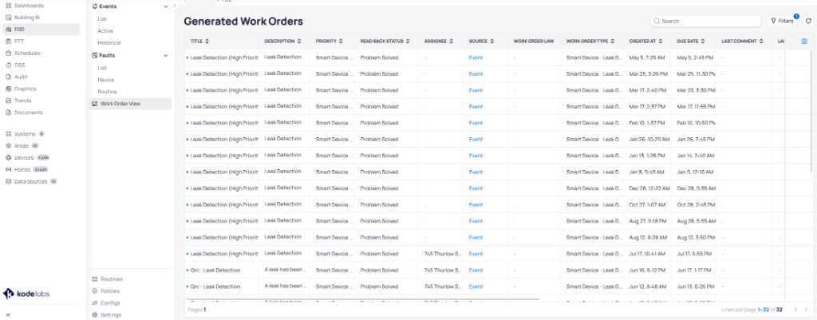Image resolution: width=817 pixels, height=320 pixels.
Task: Click the lines per page range 1-32
Action: pyautogui.click(x=764, y=310)
